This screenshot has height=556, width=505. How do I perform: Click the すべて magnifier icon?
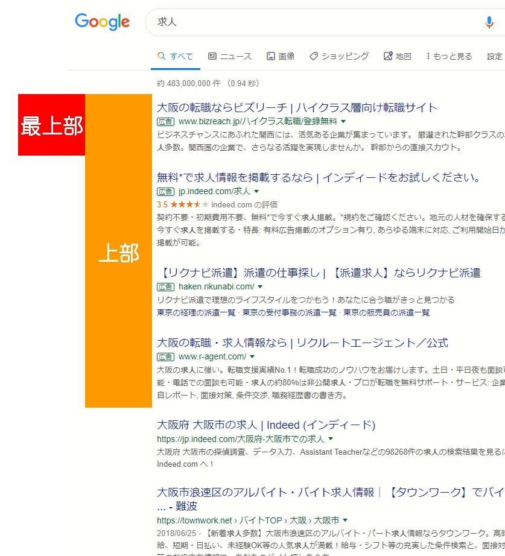click(162, 56)
